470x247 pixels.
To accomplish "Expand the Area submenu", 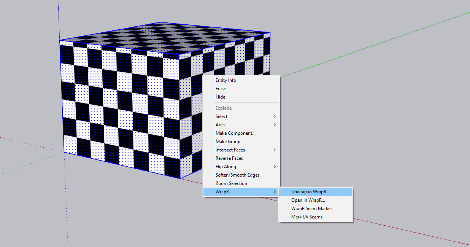I will click(x=220, y=125).
